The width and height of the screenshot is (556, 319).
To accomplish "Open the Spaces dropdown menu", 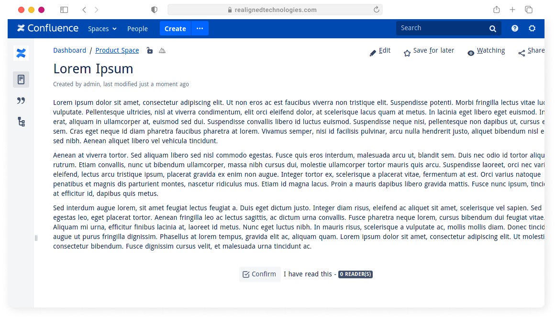I will 102,29.
